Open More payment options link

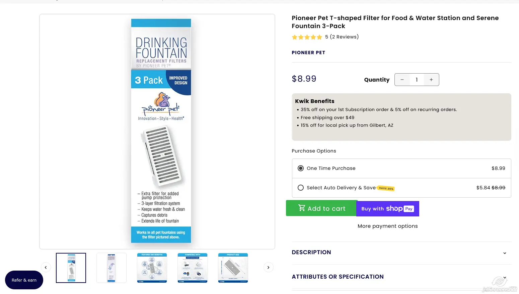point(387,226)
